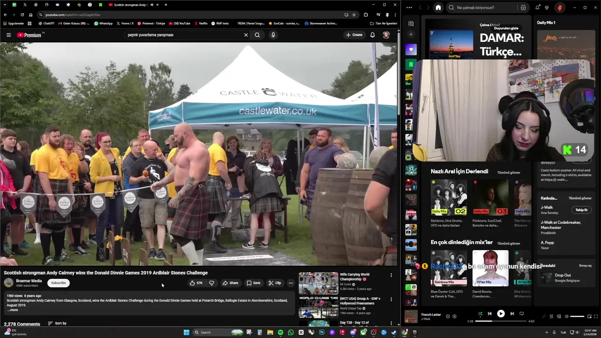Switch to Scottish strongman YouTube tab
The width and height of the screenshot is (601, 338).
pos(131,5)
